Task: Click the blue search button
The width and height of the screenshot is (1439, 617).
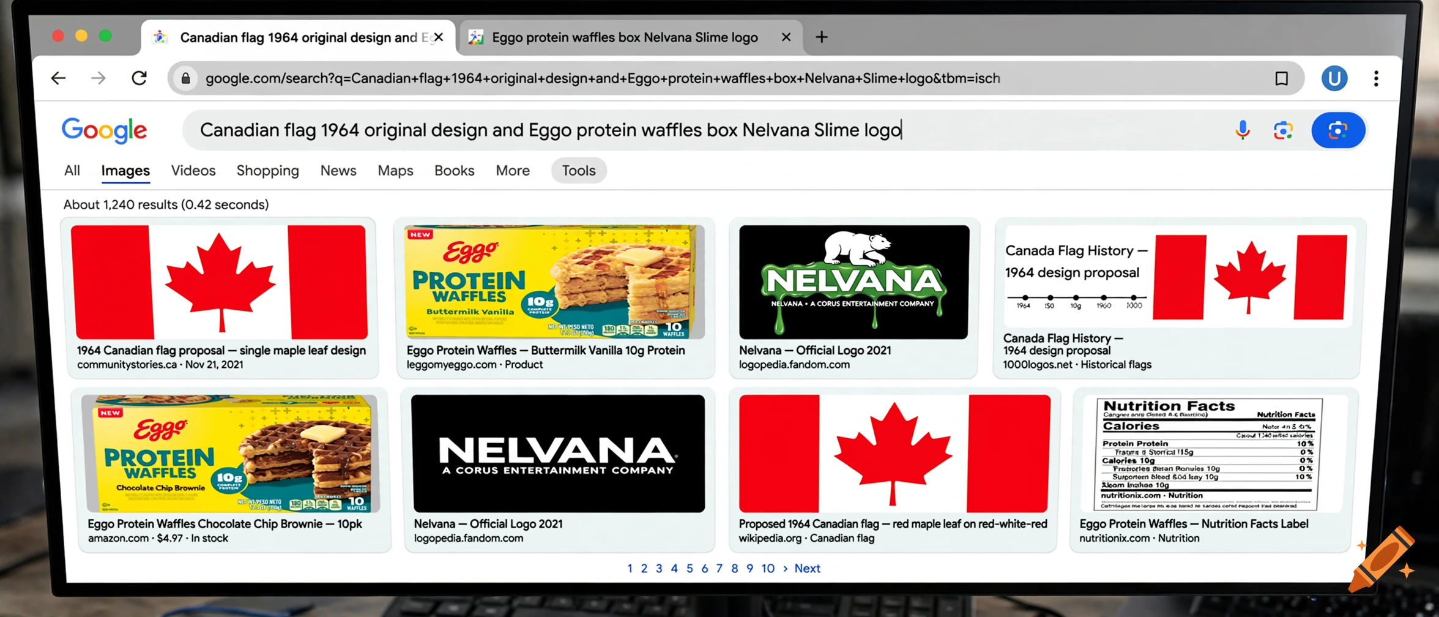Action: pyautogui.click(x=1338, y=130)
